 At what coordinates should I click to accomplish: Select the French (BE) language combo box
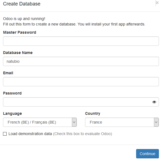point(40,122)
